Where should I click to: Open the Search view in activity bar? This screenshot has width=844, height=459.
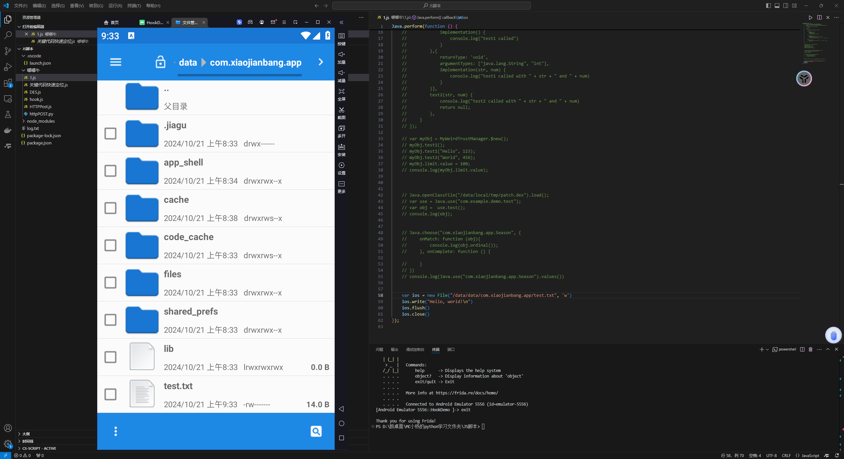[8, 35]
